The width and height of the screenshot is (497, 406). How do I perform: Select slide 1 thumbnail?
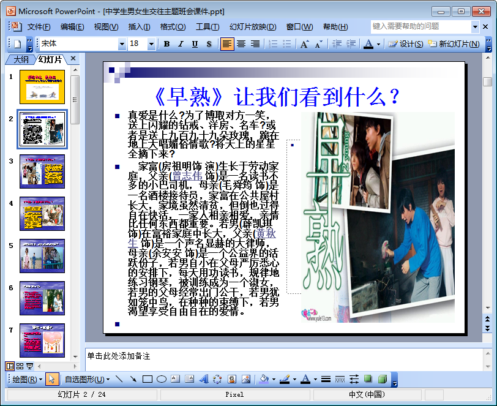pyautogui.click(x=42, y=87)
